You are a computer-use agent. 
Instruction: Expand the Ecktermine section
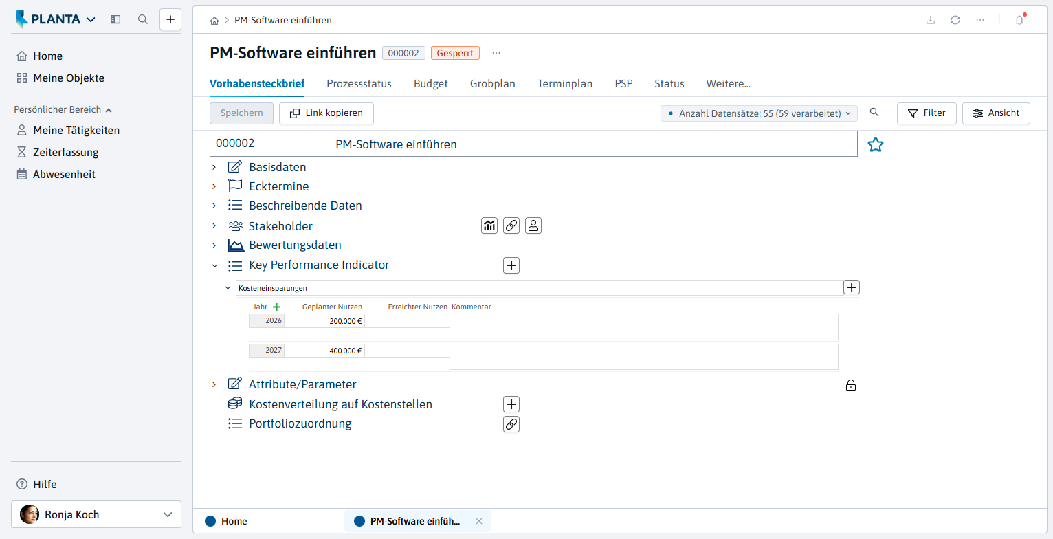coord(214,186)
